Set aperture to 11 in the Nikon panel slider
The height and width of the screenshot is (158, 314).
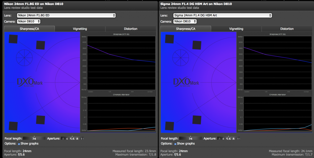(82, 139)
